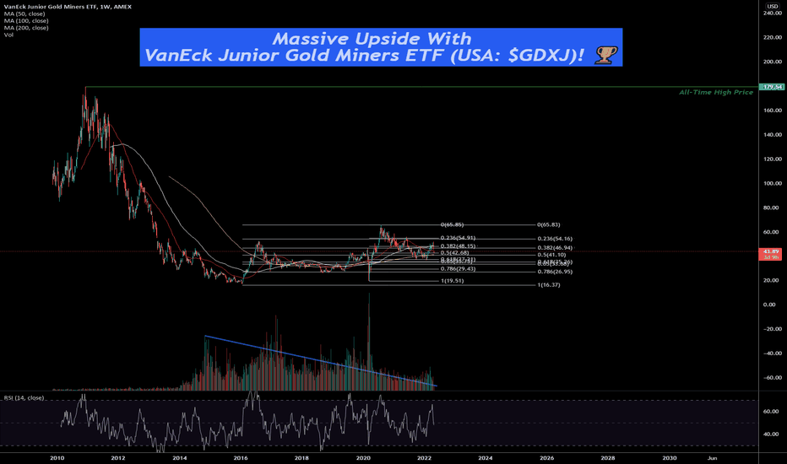The width and height of the screenshot is (787, 464).
Task: Click 2020 on the time axis
Action: point(363,458)
